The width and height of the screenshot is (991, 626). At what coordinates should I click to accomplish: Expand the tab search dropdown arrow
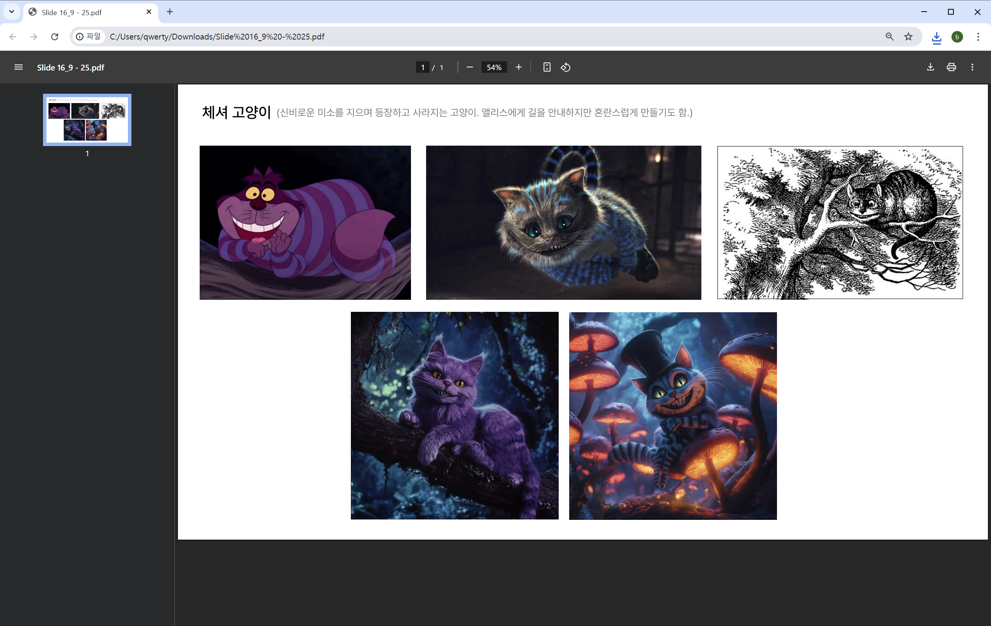click(12, 12)
